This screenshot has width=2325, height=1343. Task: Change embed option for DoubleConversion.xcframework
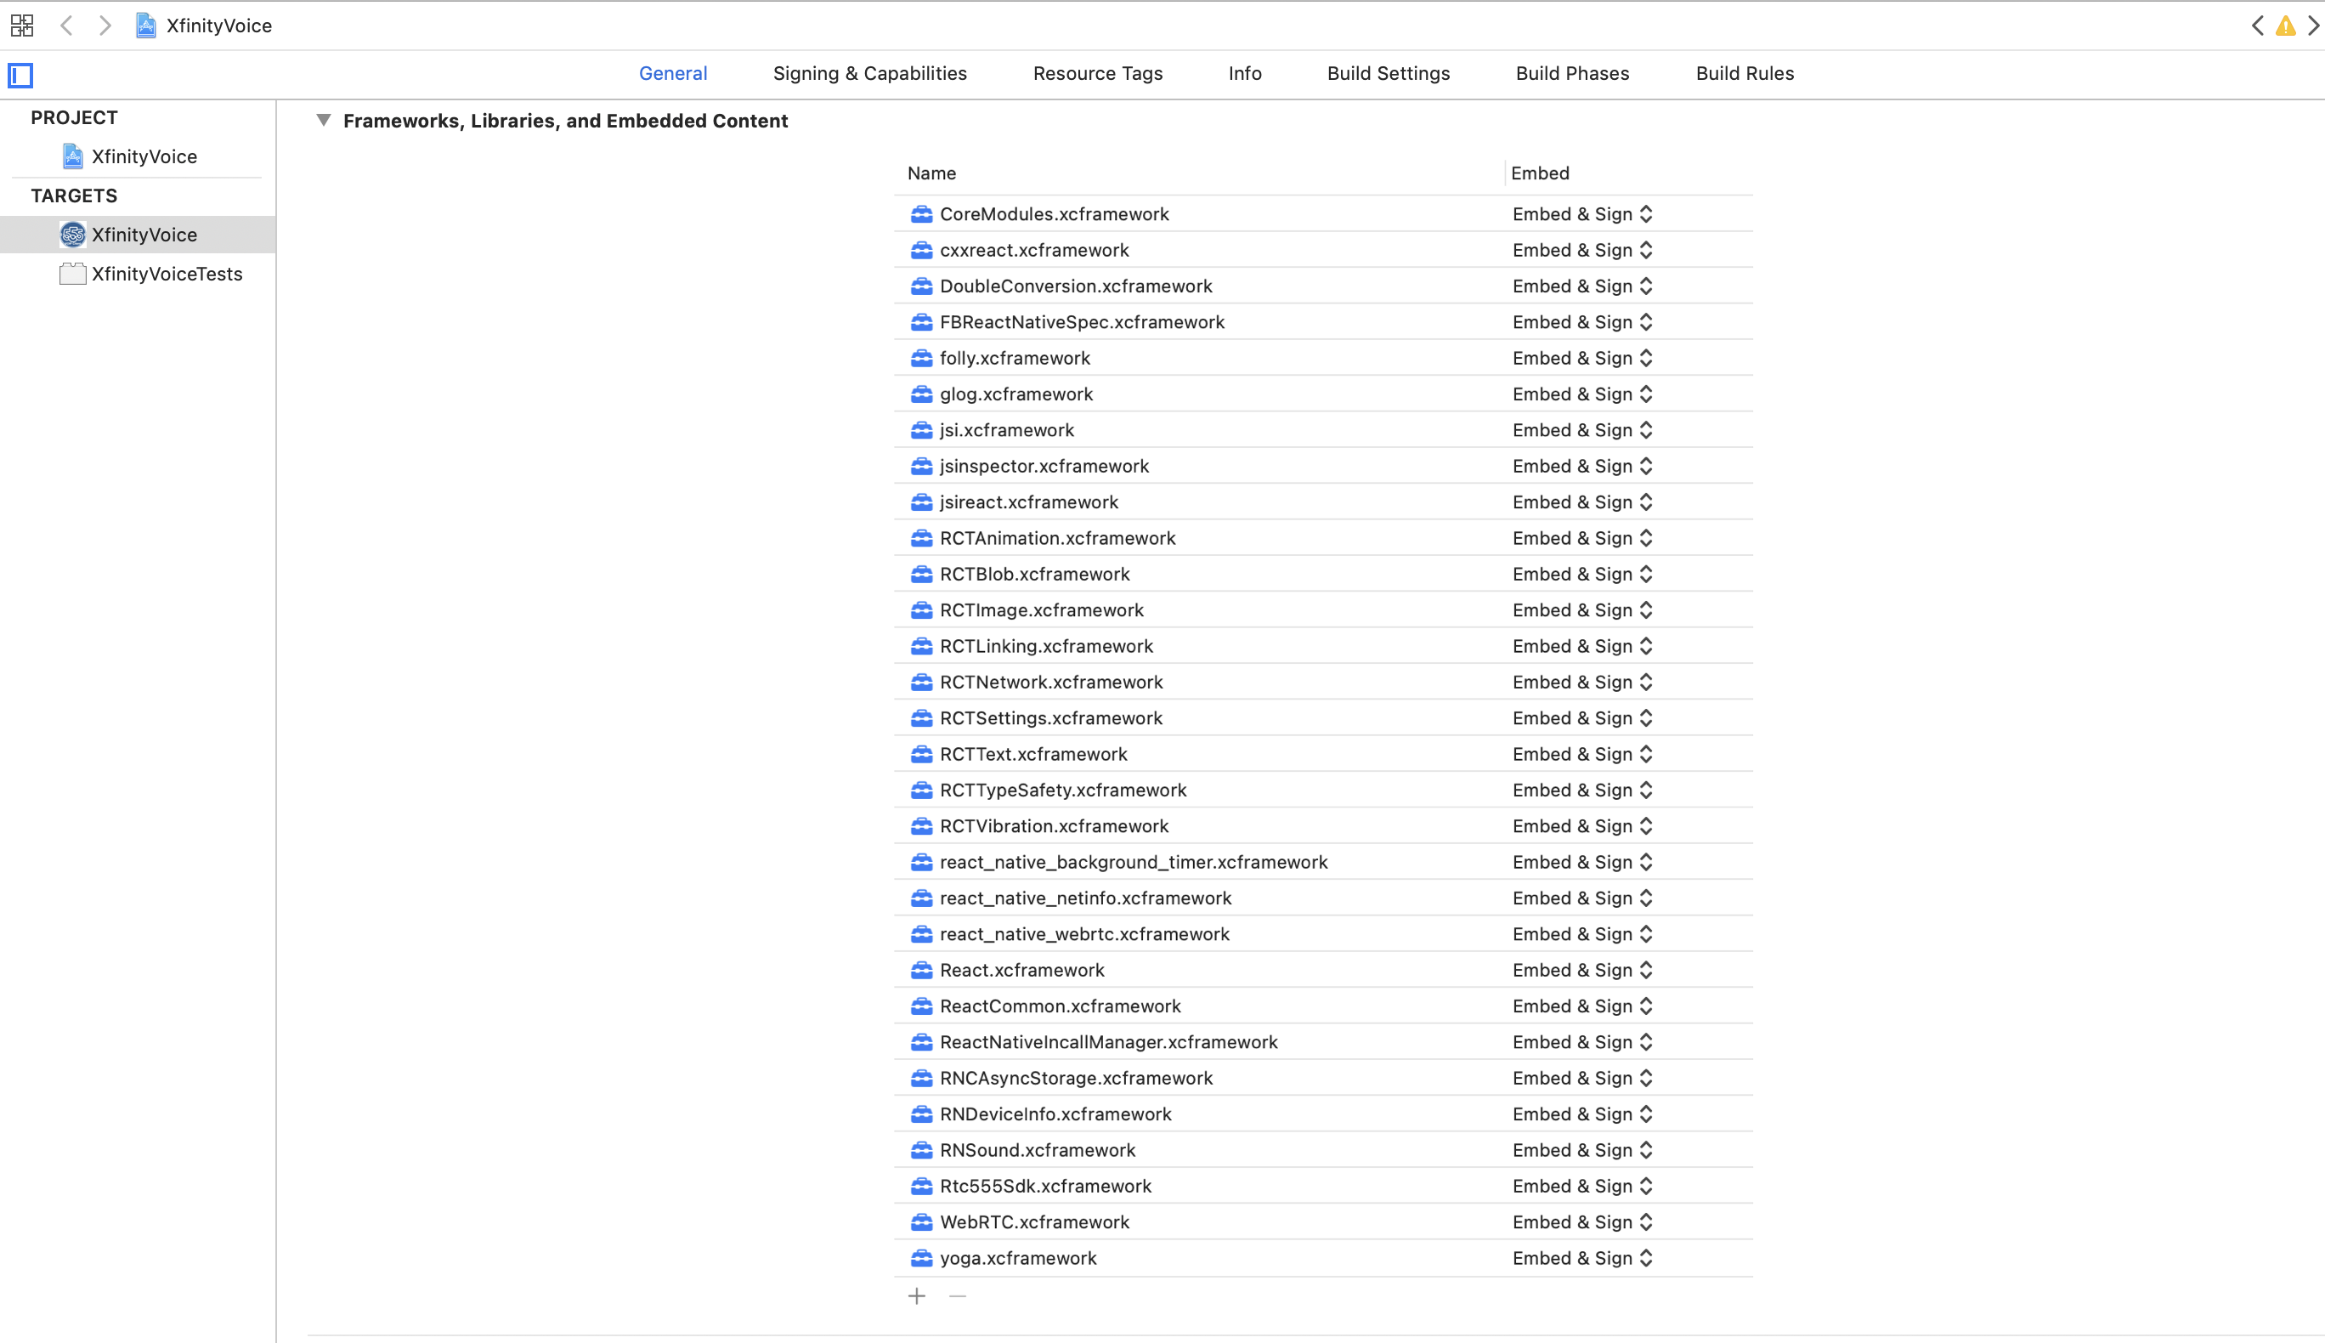[x=1582, y=286]
